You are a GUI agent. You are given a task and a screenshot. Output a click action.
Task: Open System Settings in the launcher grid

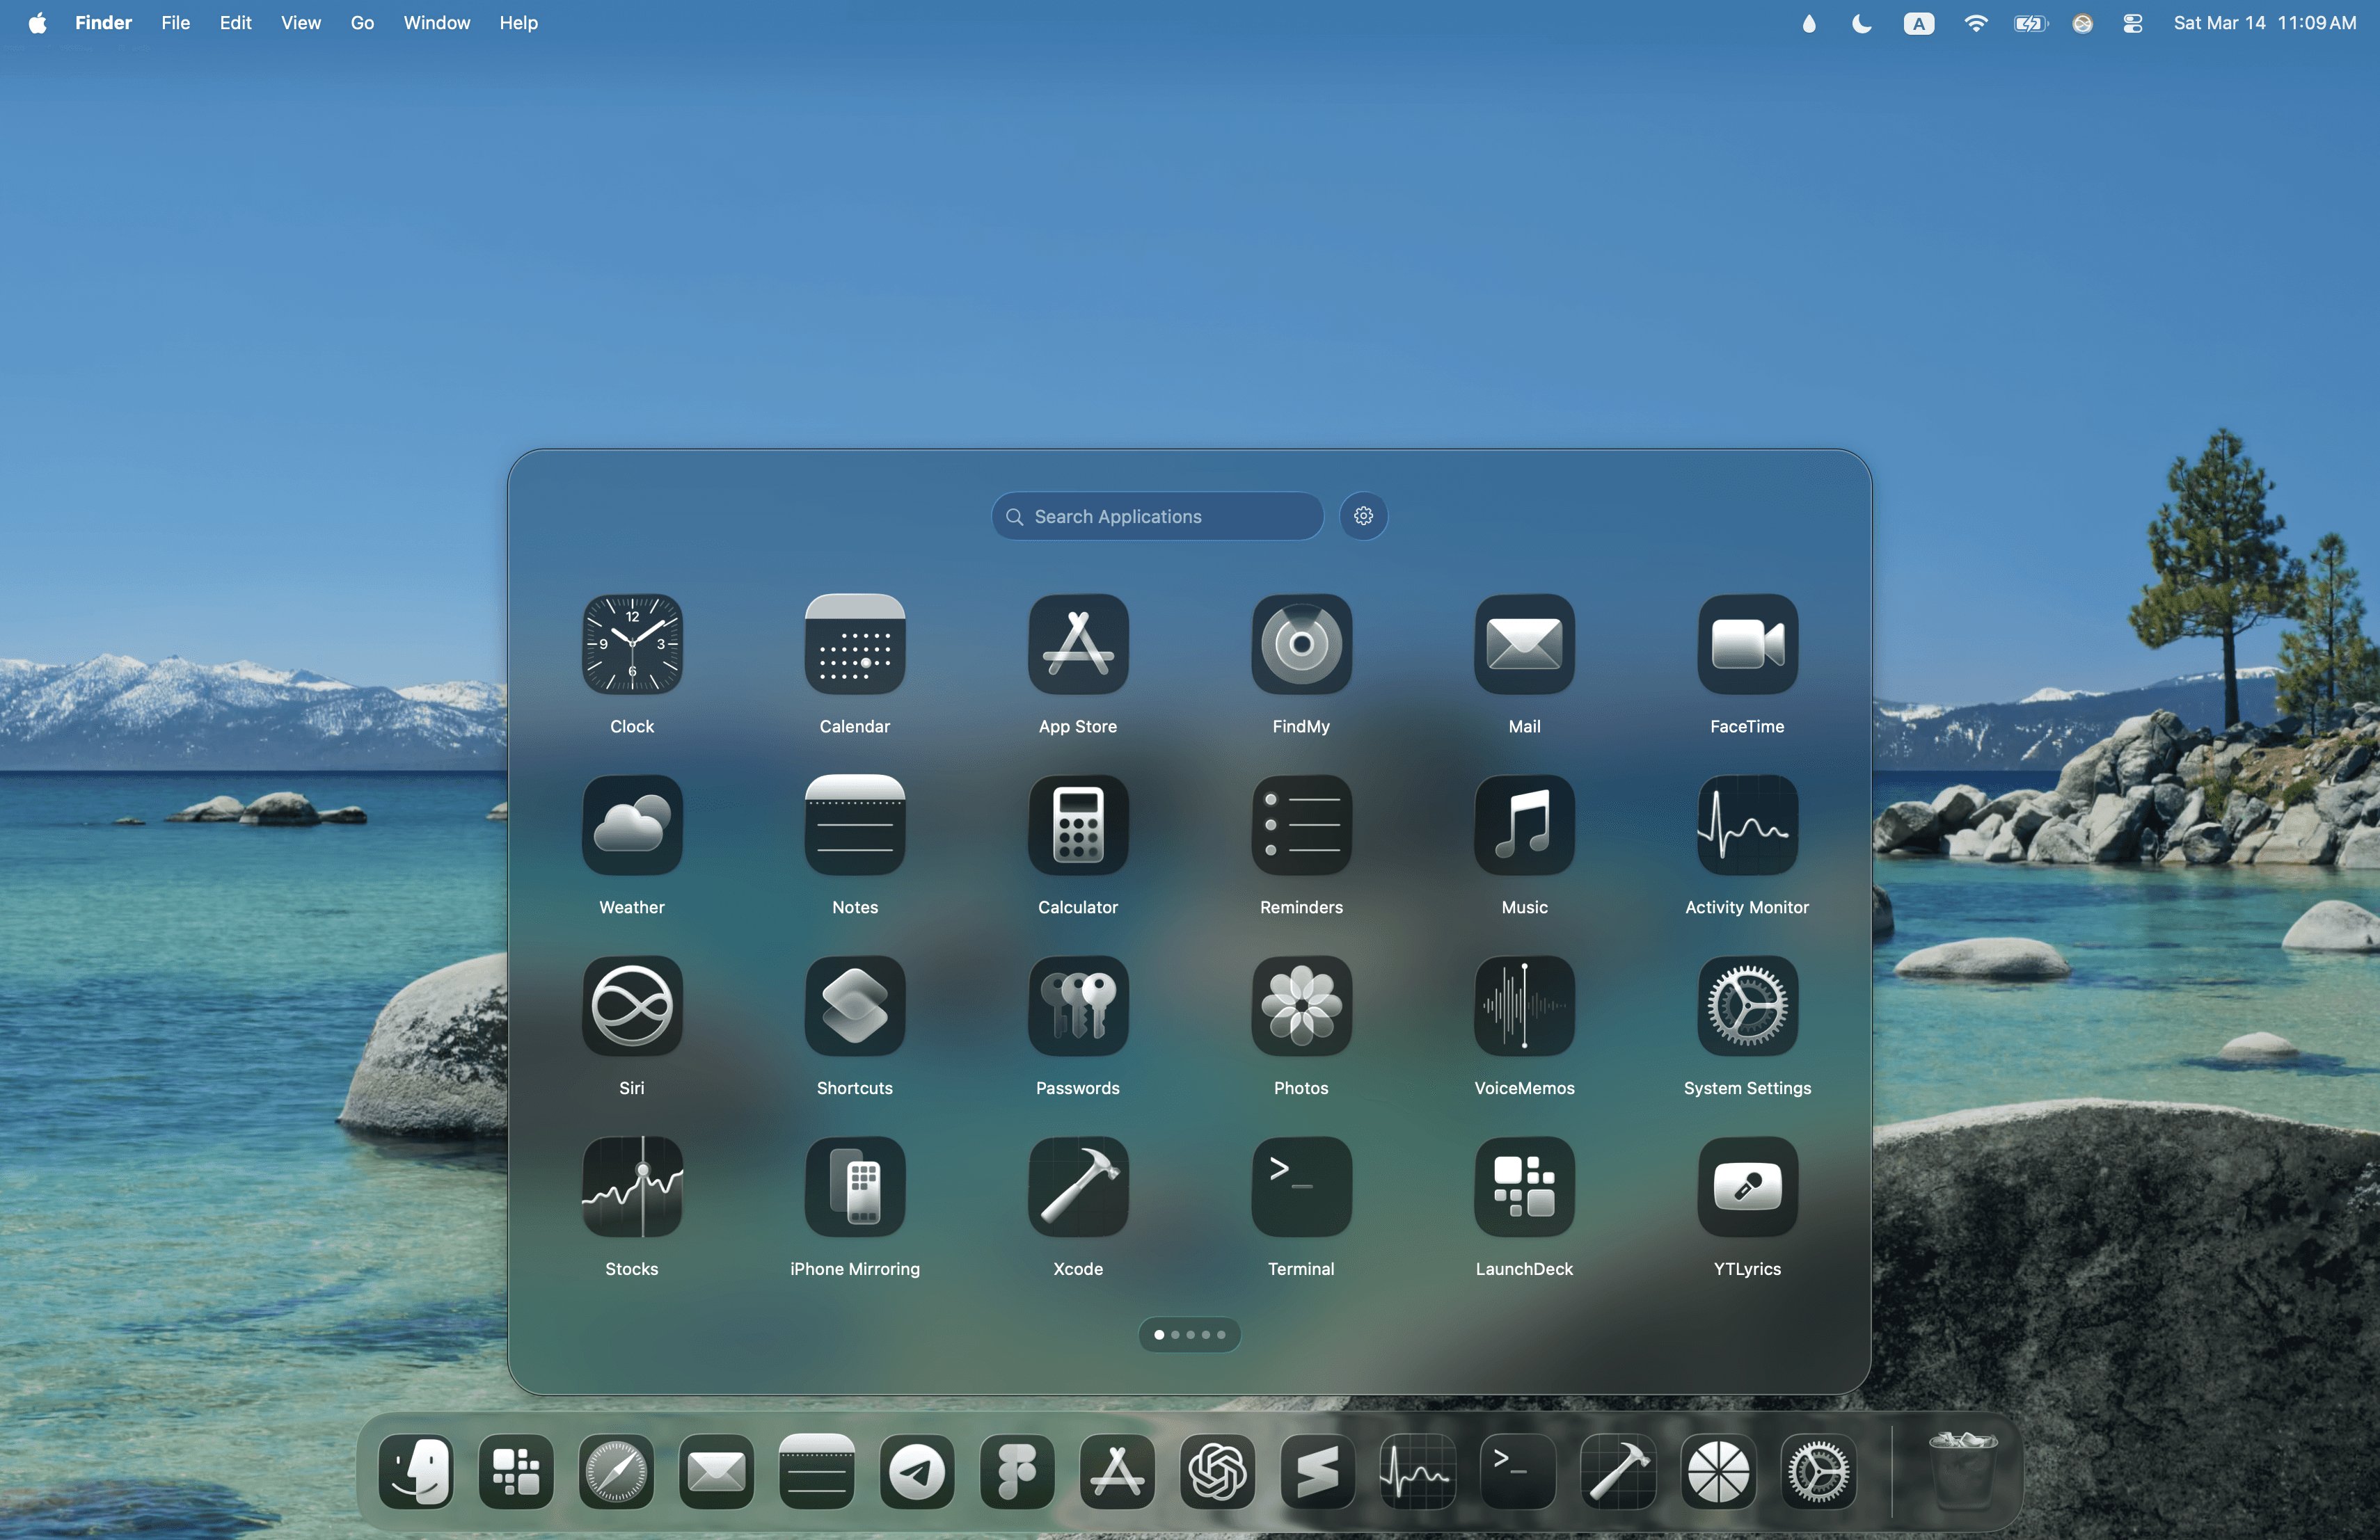pyautogui.click(x=1747, y=1006)
